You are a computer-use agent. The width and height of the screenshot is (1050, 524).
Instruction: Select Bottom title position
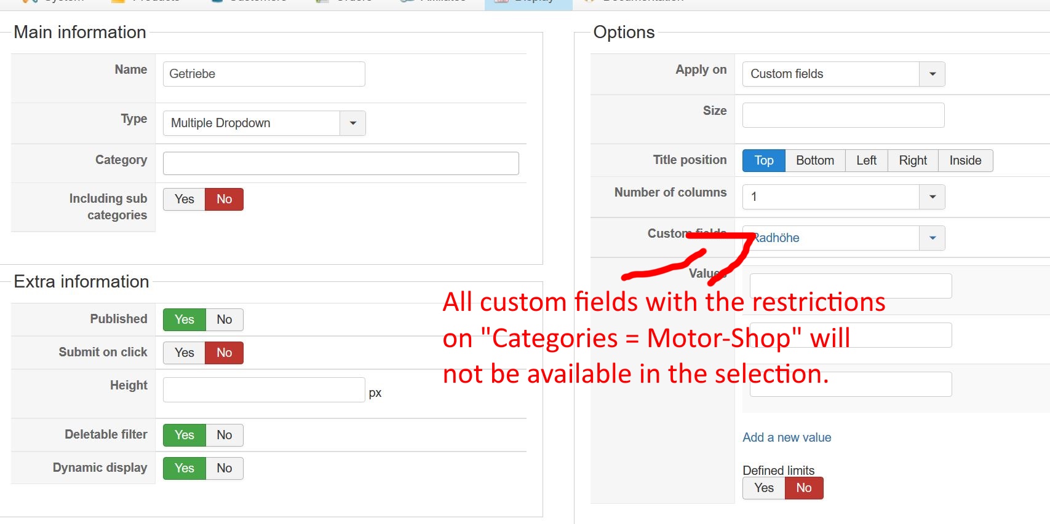point(814,160)
